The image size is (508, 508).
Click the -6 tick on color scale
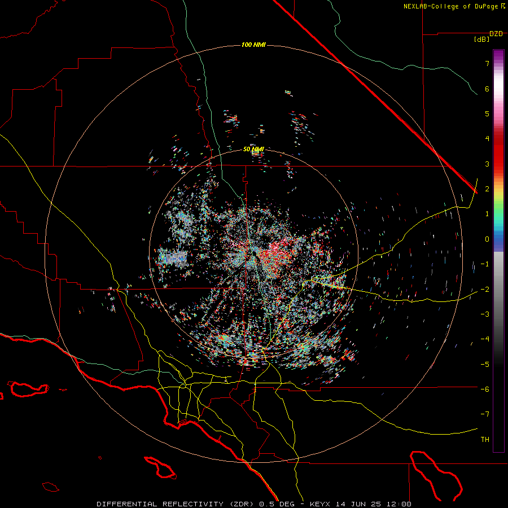pos(485,389)
